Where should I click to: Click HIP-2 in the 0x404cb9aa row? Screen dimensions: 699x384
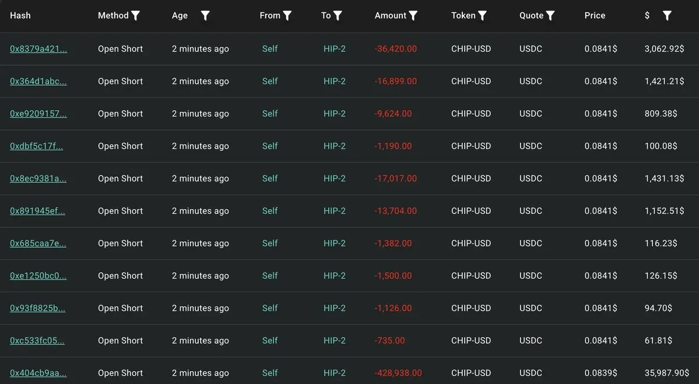pos(335,373)
